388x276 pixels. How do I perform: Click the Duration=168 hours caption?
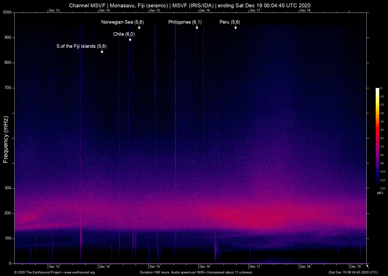click(196, 272)
